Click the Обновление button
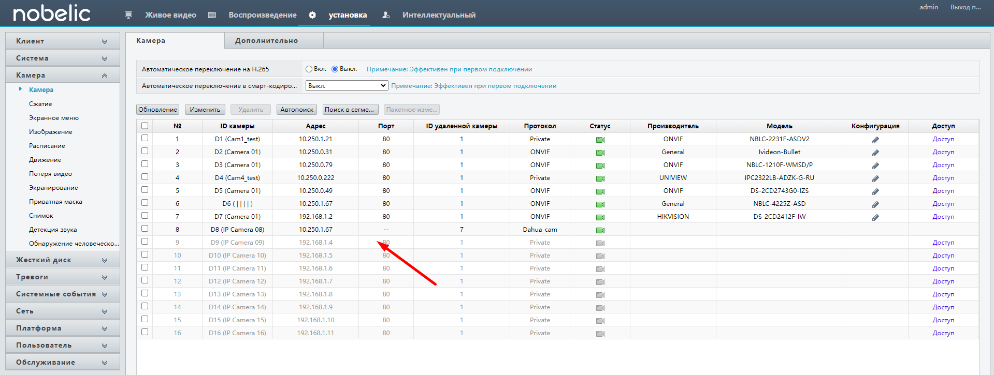Screen dimensions: 994x375 click(x=158, y=110)
